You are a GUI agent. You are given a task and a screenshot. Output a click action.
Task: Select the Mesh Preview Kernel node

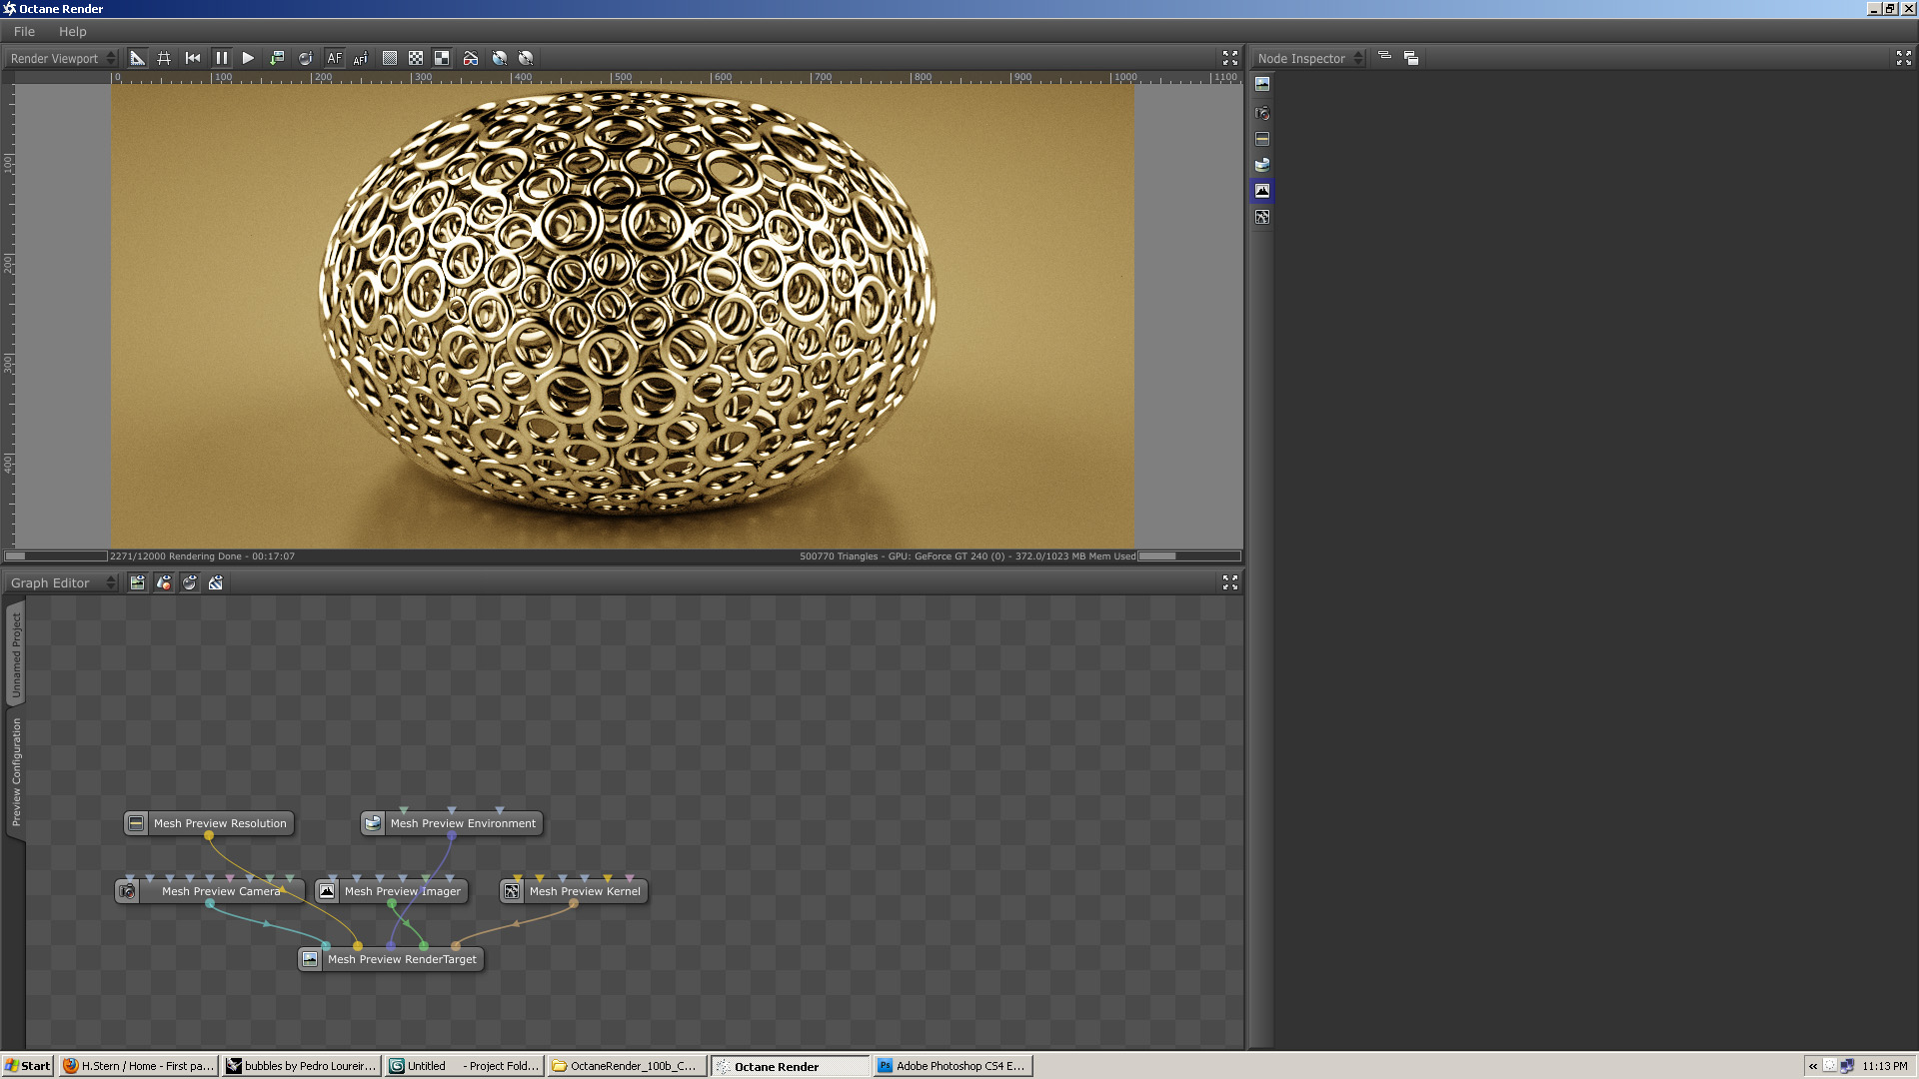point(584,891)
